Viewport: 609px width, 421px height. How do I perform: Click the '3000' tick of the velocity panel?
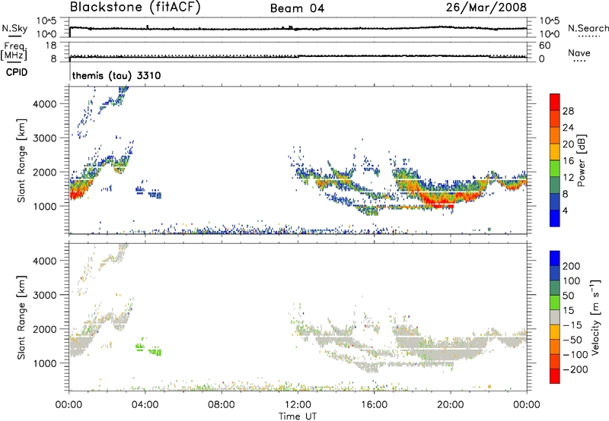pos(45,295)
